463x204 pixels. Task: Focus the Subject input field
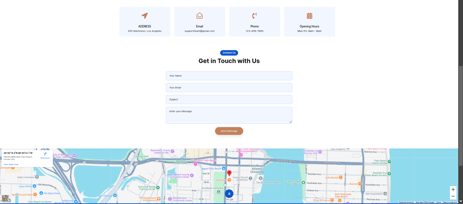(x=229, y=100)
